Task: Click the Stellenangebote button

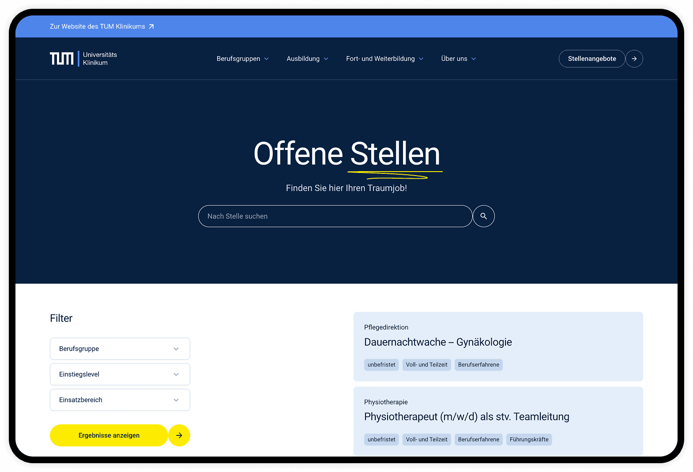Action: pyautogui.click(x=592, y=59)
